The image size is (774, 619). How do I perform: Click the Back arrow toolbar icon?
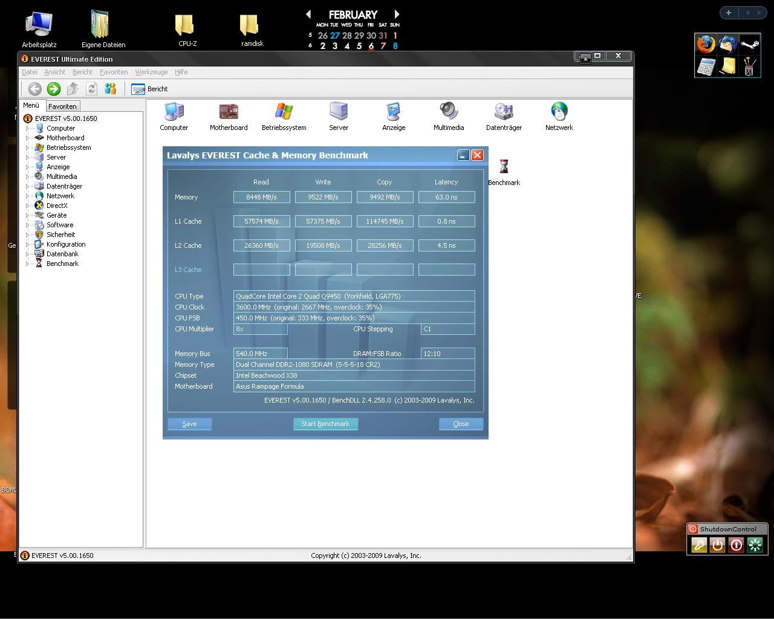tap(34, 89)
